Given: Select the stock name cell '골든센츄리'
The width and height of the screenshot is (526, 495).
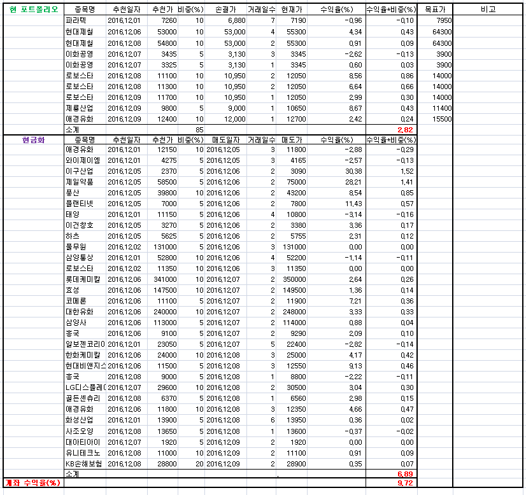Looking at the screenshot, I should tap(83, 398).
